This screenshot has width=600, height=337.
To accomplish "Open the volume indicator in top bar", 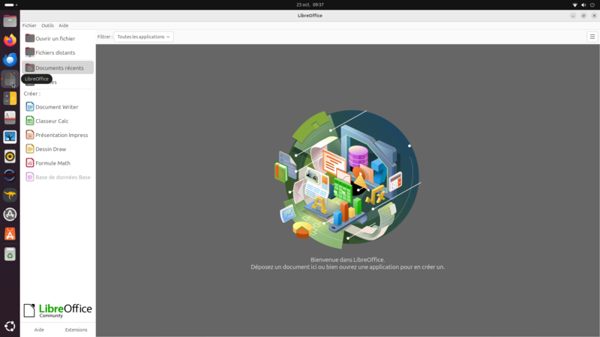I will pyautogui.click(x=583, y=5).
